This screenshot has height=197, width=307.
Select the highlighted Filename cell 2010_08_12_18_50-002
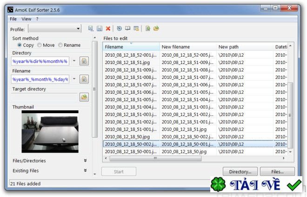(x=131, y=144)
